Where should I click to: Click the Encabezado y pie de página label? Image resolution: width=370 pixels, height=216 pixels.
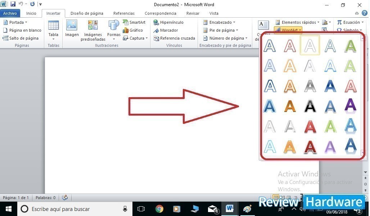[225, 45]
